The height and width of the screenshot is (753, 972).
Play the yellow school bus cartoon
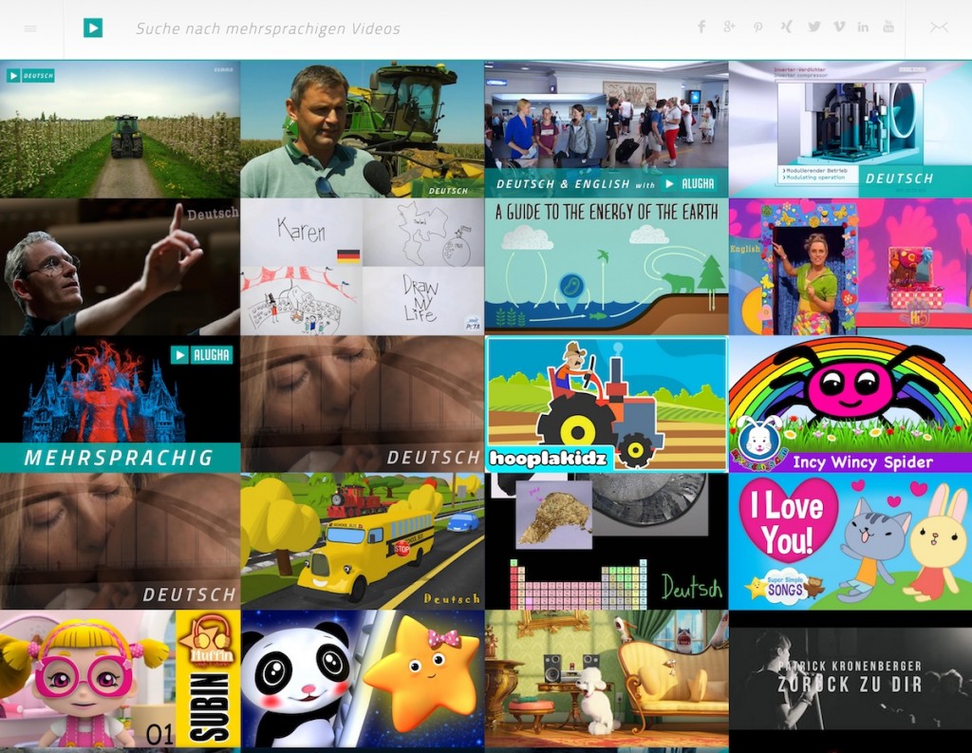(x=362, y=541)
